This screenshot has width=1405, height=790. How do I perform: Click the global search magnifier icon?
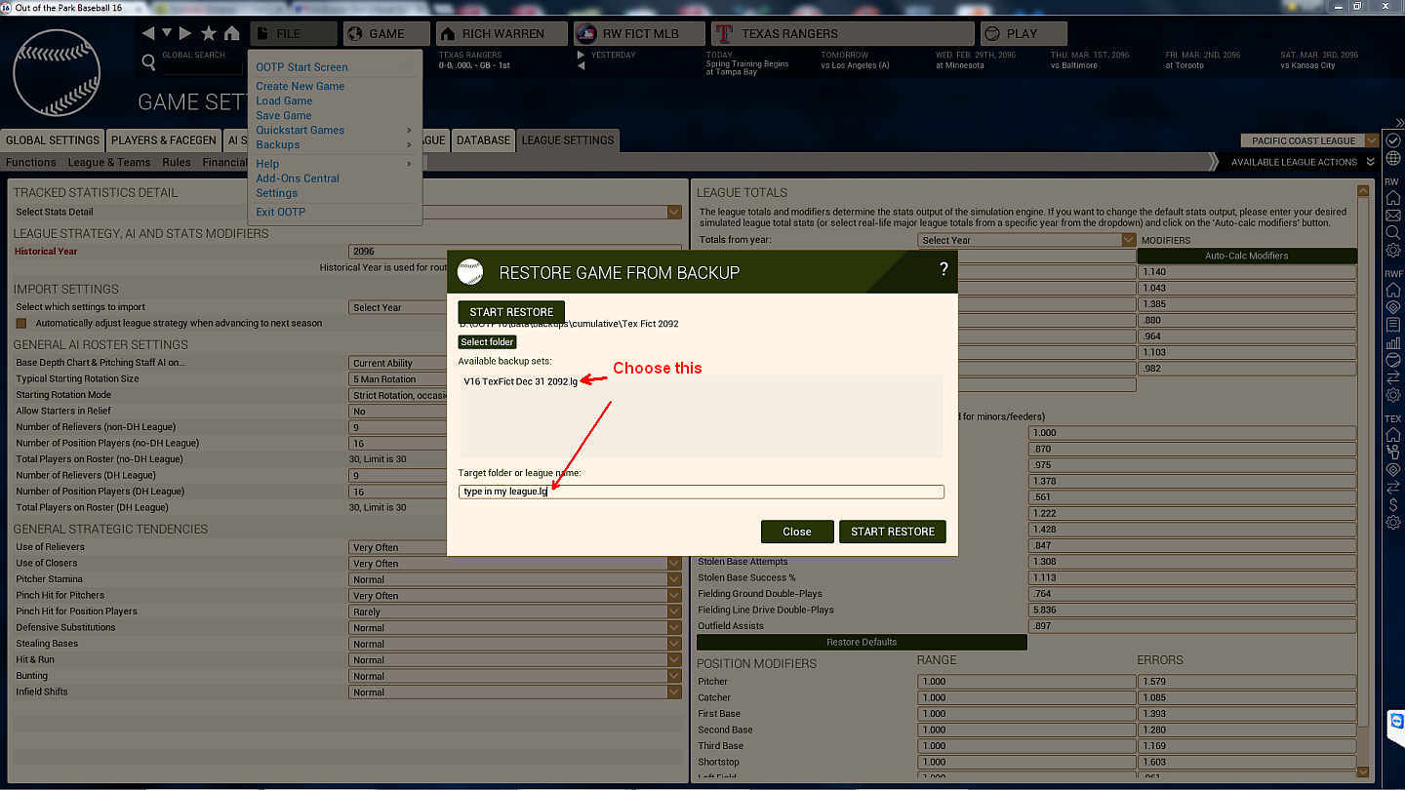click(148, 62)
